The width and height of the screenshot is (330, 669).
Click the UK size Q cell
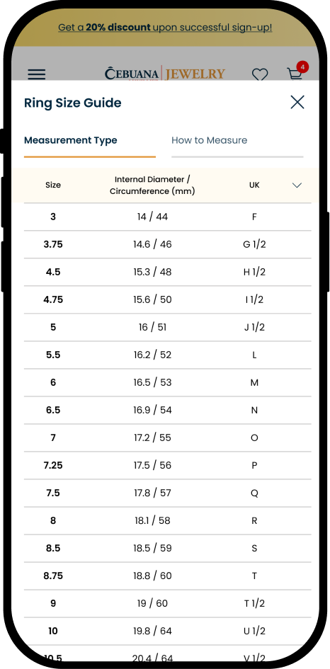point(254,493)
